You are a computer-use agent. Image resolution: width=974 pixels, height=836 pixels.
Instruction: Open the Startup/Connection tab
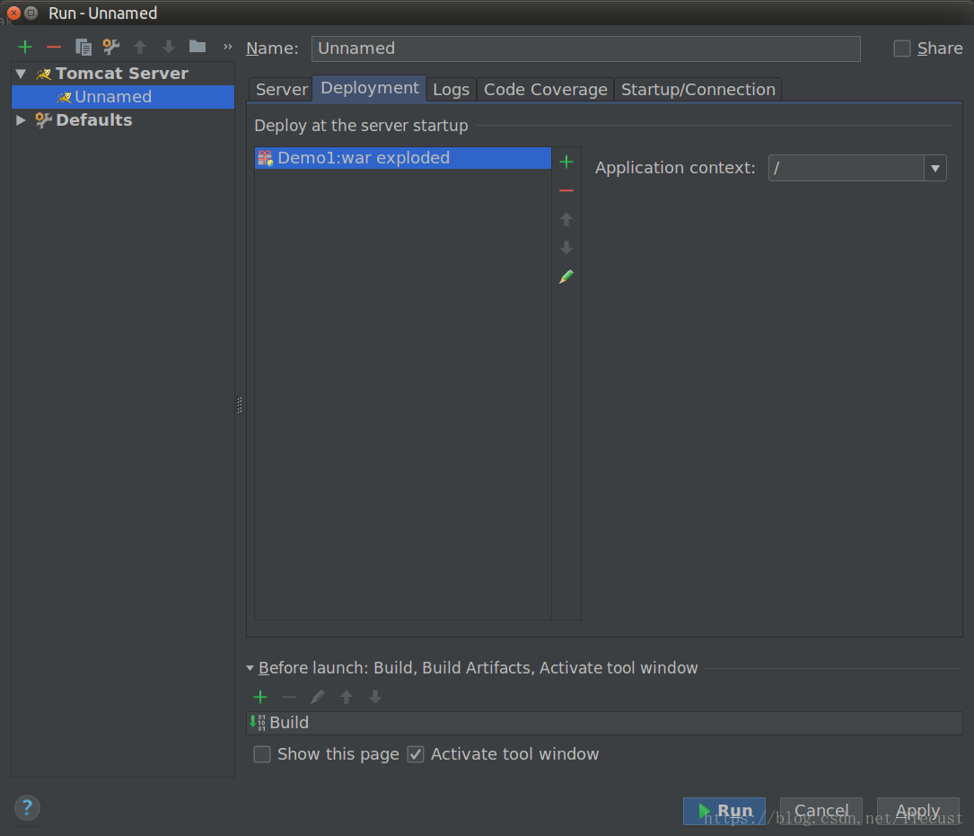[x=698, y=90]
